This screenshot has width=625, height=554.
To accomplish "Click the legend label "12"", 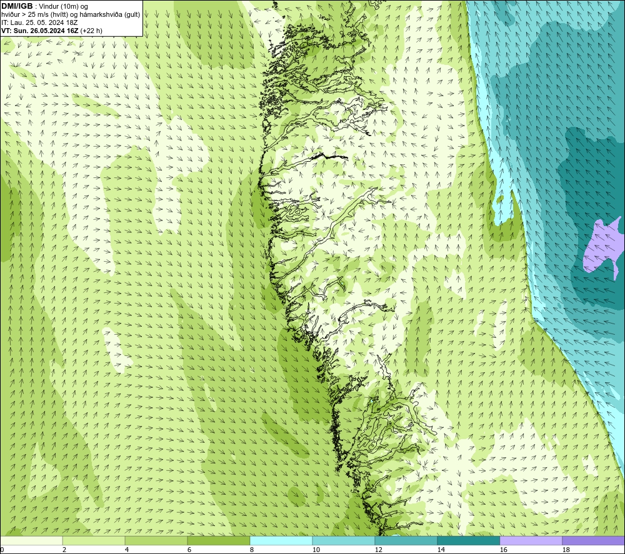I will 378,550.
